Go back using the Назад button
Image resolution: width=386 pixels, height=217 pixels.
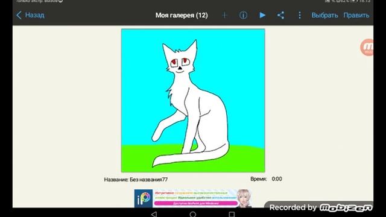click(x=30, y=15)
